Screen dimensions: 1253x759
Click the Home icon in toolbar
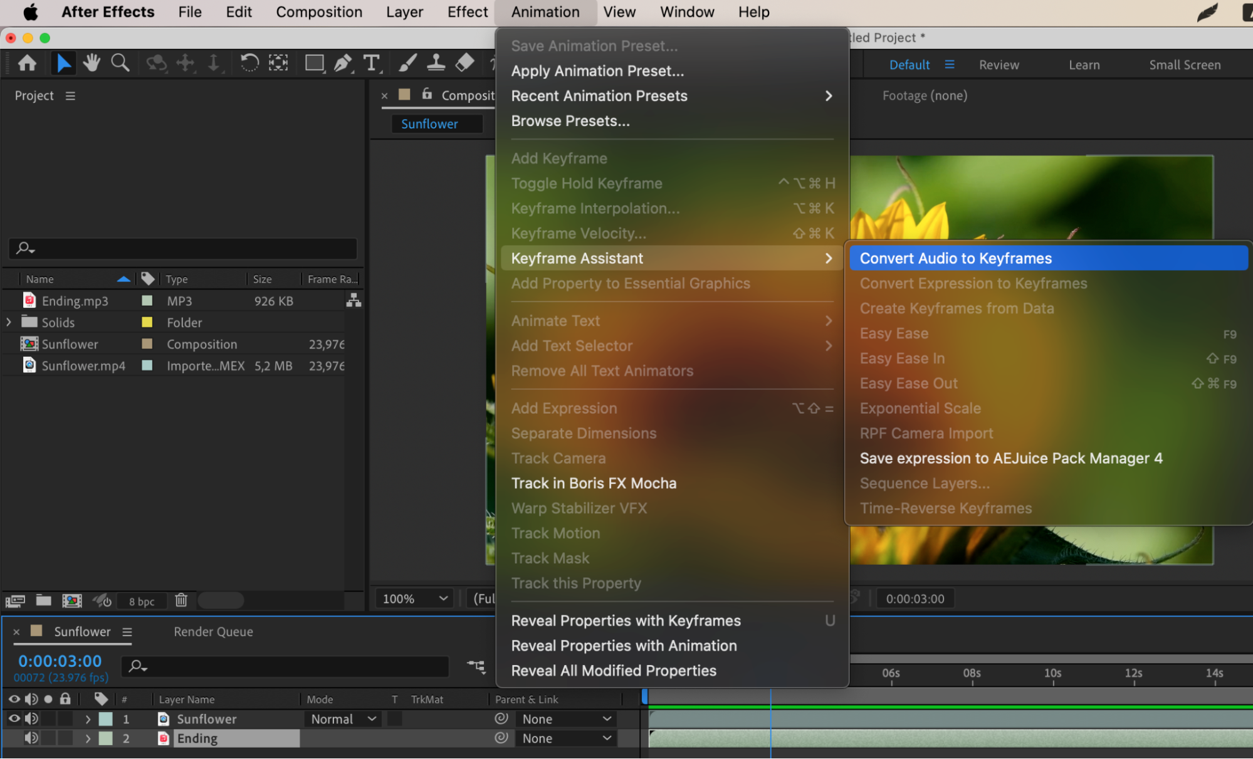coord(27,63)
